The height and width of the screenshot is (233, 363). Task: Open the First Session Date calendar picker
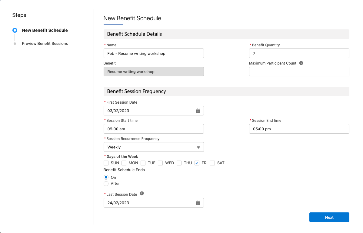tap(198, 111)
